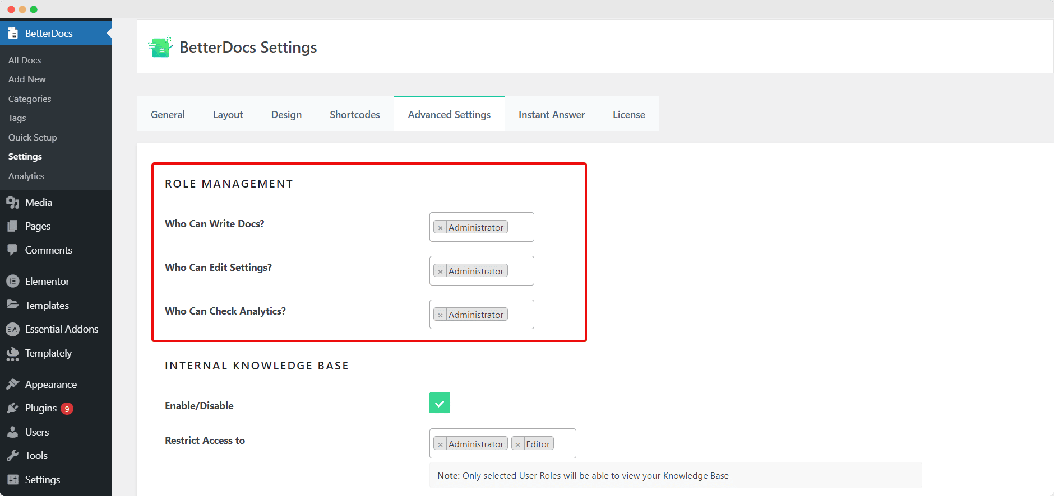Click the Plugins plug icon
The image size is (1054, 496).
(12, 408)
